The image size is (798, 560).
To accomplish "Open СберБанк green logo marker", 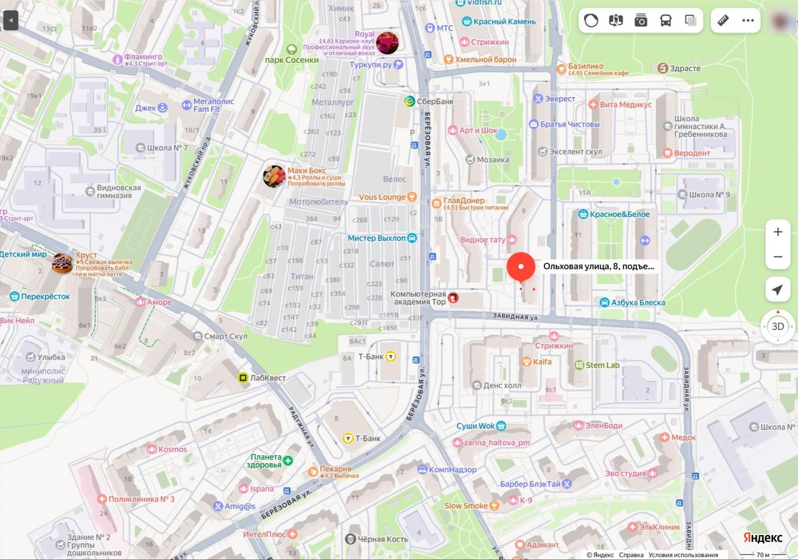I will point(409,101).
